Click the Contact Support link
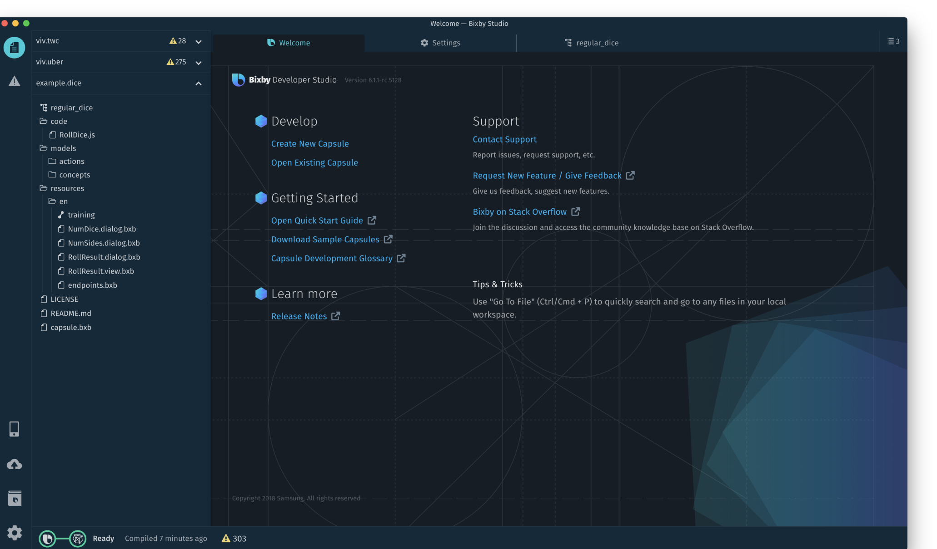This screenshot has width=937, height=549. tap(504, 139)
